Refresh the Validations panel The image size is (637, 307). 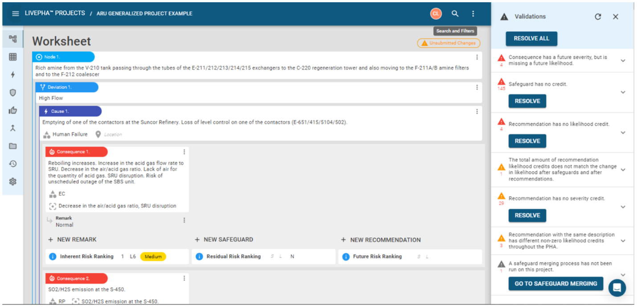click(598, 16)
